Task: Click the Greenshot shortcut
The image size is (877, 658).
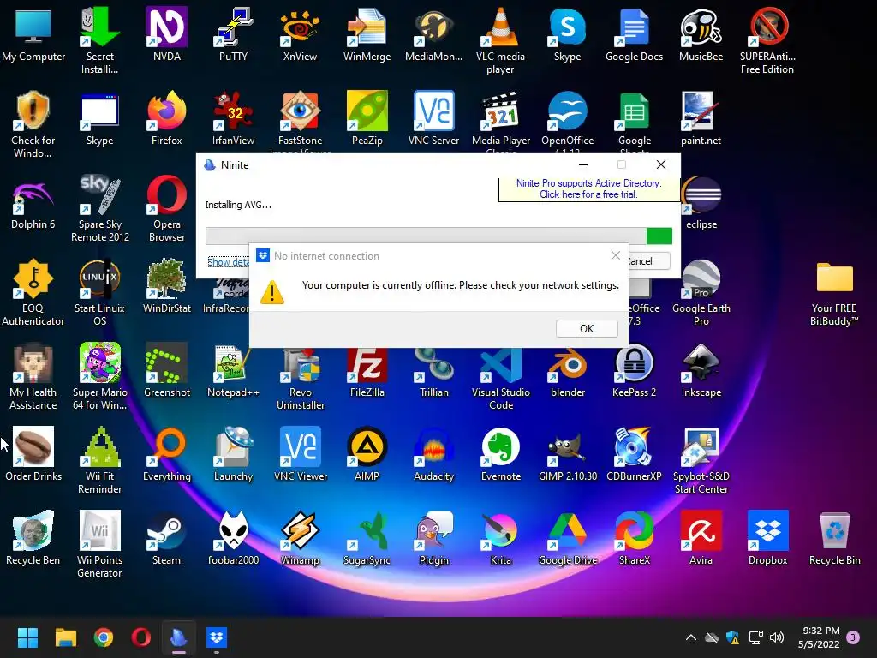Action: tap(167, 369)
